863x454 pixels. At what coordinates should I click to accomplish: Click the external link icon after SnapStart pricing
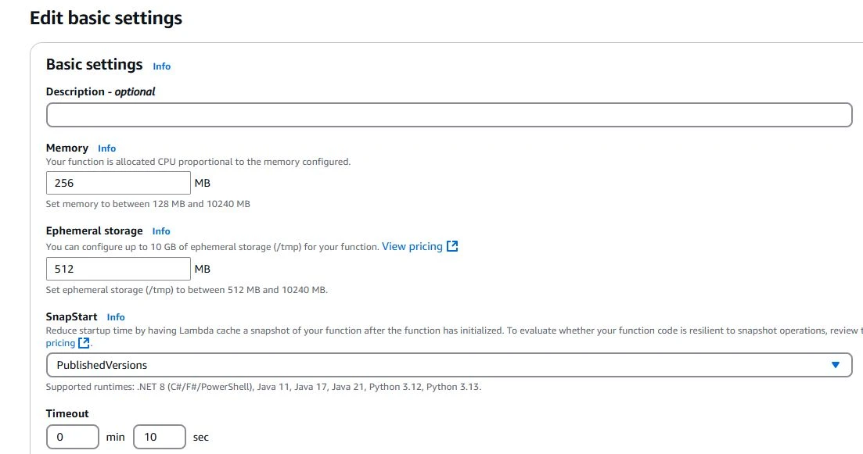85,343
